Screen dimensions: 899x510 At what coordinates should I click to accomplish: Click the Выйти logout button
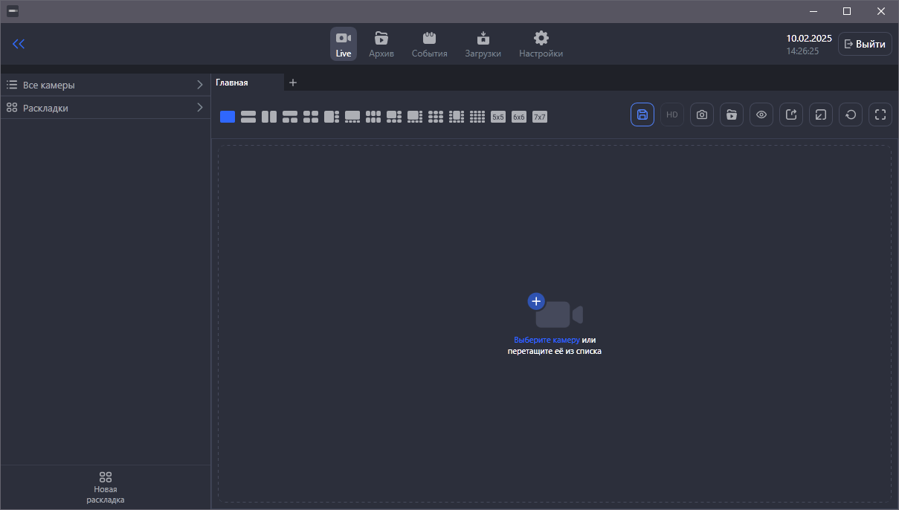pos(865,44)
